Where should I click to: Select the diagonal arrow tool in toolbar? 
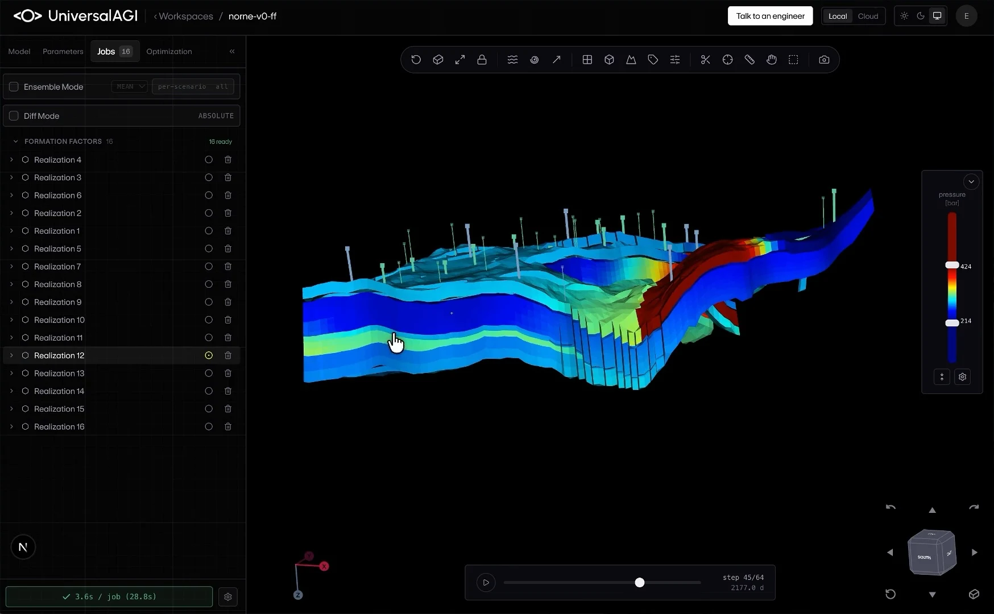coord(556,60)
